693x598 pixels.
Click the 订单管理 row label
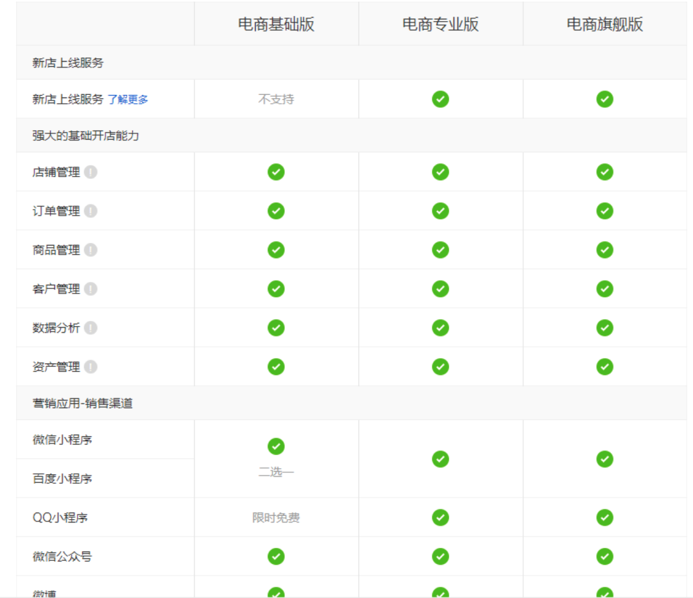(56, 211)
